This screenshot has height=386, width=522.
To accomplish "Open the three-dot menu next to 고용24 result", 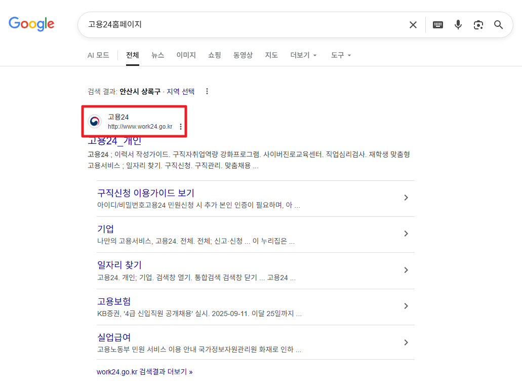I will click(x=181, y=127).
